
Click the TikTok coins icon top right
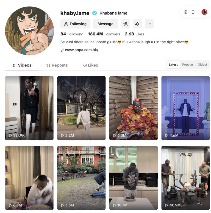(185, 12)
